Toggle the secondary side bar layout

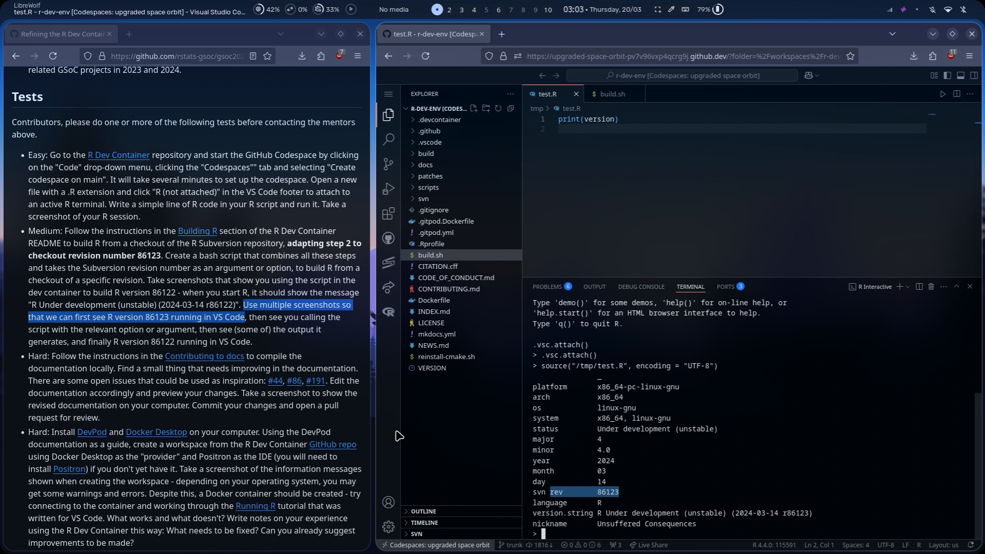coord(974,75)
